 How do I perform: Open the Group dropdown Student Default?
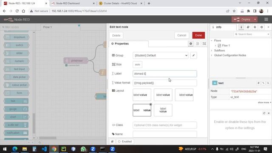pos(161,56)
